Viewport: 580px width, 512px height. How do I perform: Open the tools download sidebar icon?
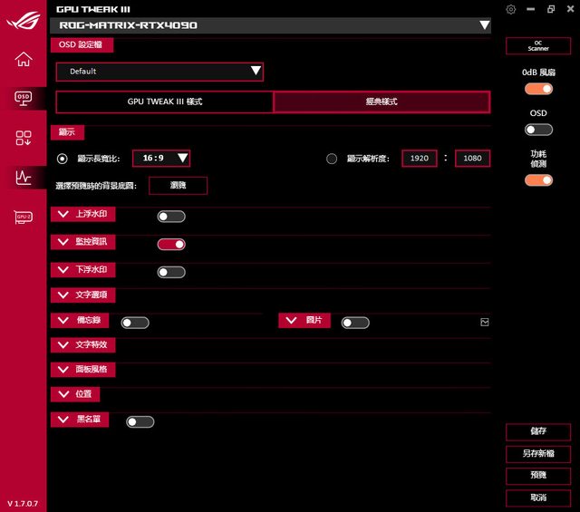24,138
